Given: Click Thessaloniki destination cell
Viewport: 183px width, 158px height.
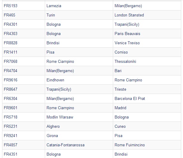Looking at the screenshot, I should click(x=147, y=61).
